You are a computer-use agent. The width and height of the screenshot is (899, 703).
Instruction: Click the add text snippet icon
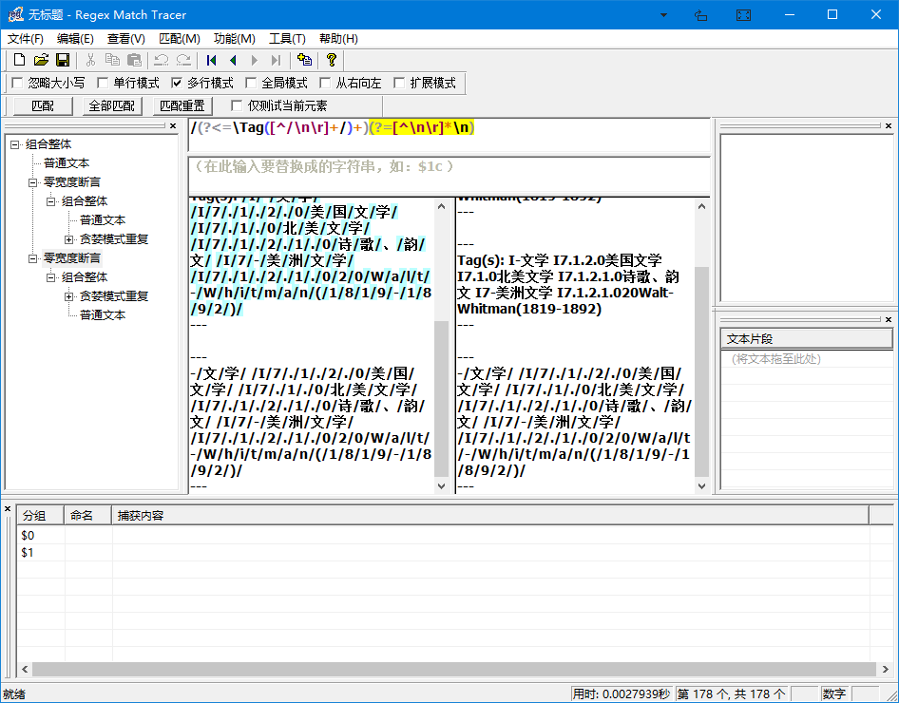tap(304, 60)
